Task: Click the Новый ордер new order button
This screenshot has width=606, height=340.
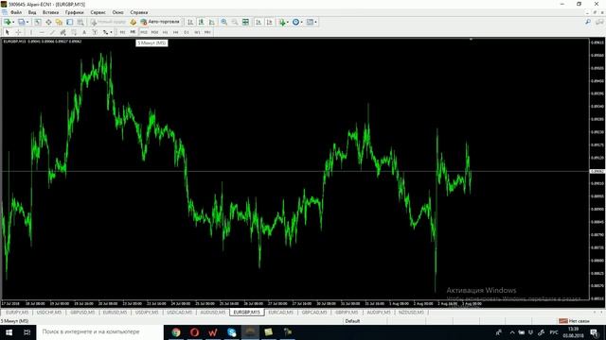Action: pyautogui.click(x=109, y=22)
